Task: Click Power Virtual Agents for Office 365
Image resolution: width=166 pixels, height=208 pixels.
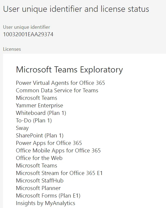Action: point(60,83)
